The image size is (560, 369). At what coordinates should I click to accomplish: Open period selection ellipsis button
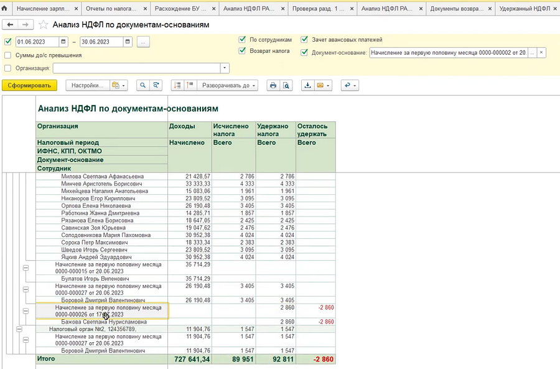[143, 42]
